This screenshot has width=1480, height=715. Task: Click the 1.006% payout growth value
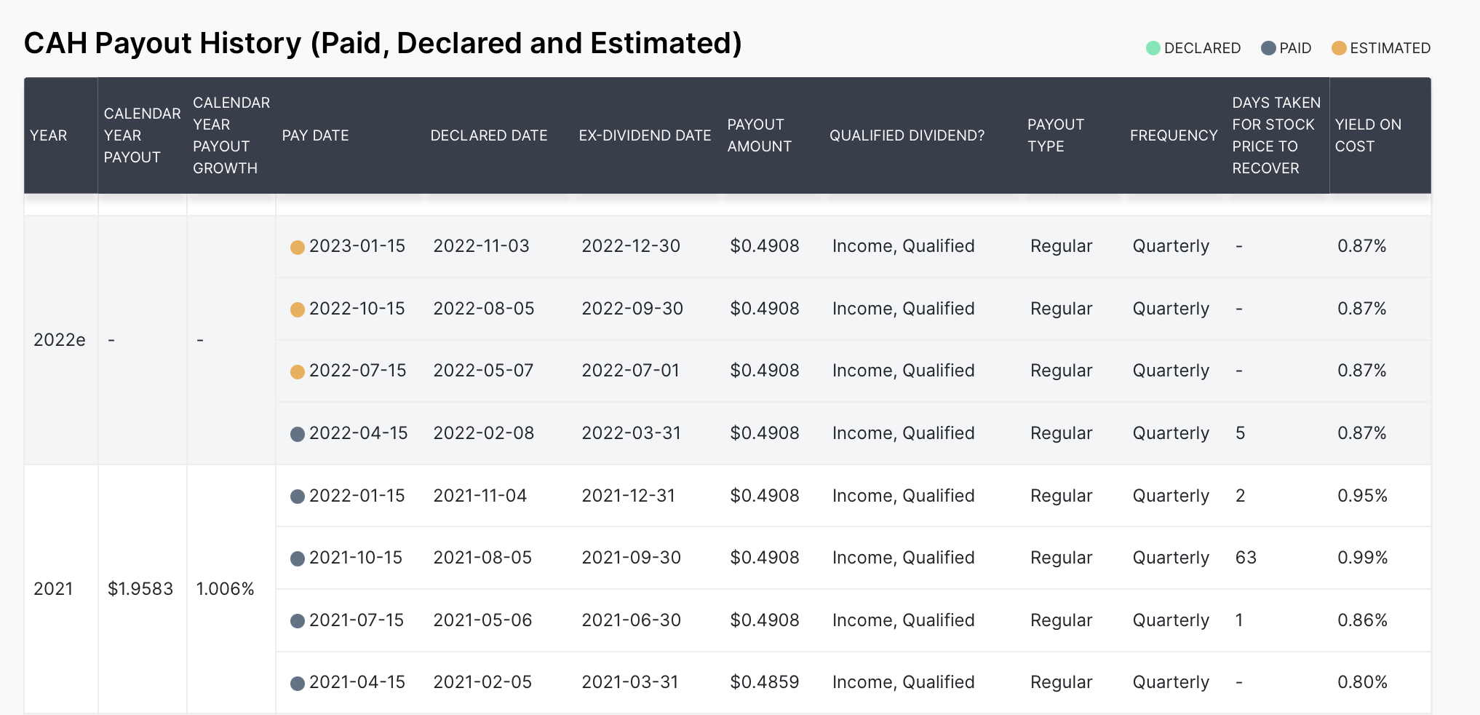pyautogui.click(x=226, y=588)
